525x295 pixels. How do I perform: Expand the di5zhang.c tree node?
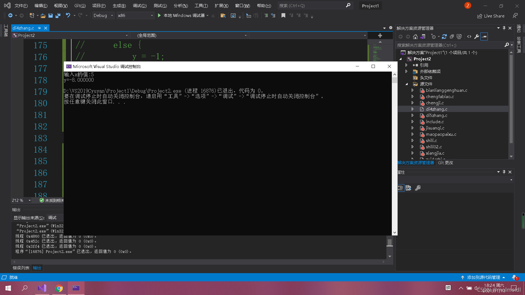[413, 116]
